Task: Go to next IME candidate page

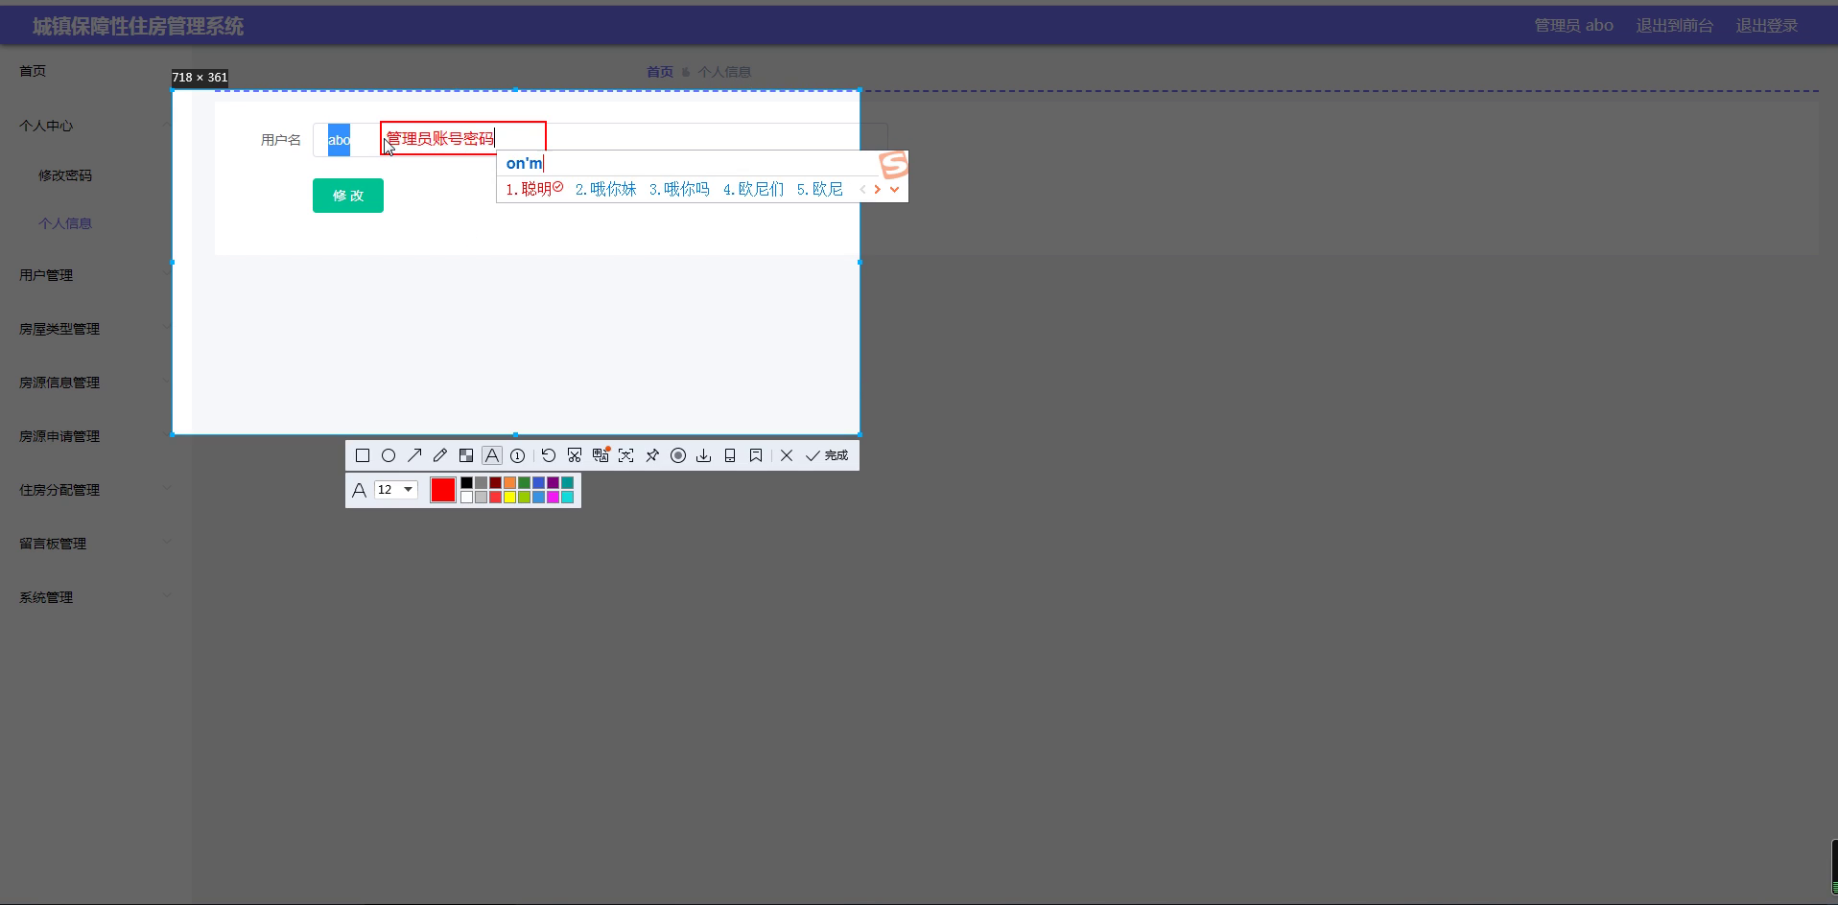Action: [x=877, y=189]
